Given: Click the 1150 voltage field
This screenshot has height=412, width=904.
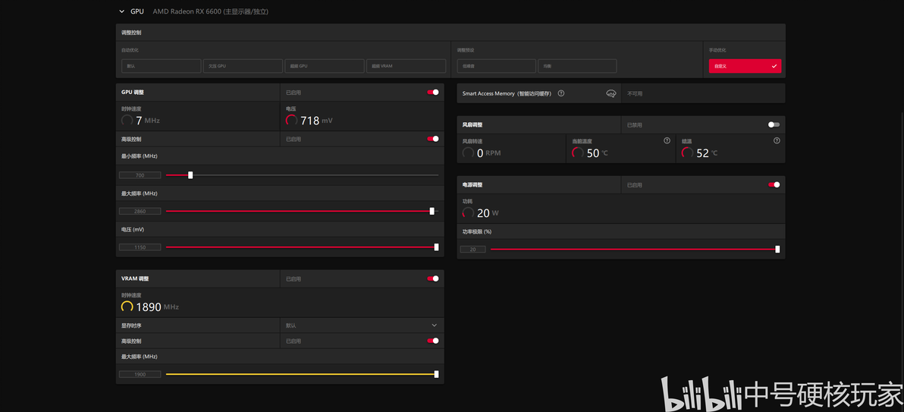Looking at the screenshot, I should (140, 247).
